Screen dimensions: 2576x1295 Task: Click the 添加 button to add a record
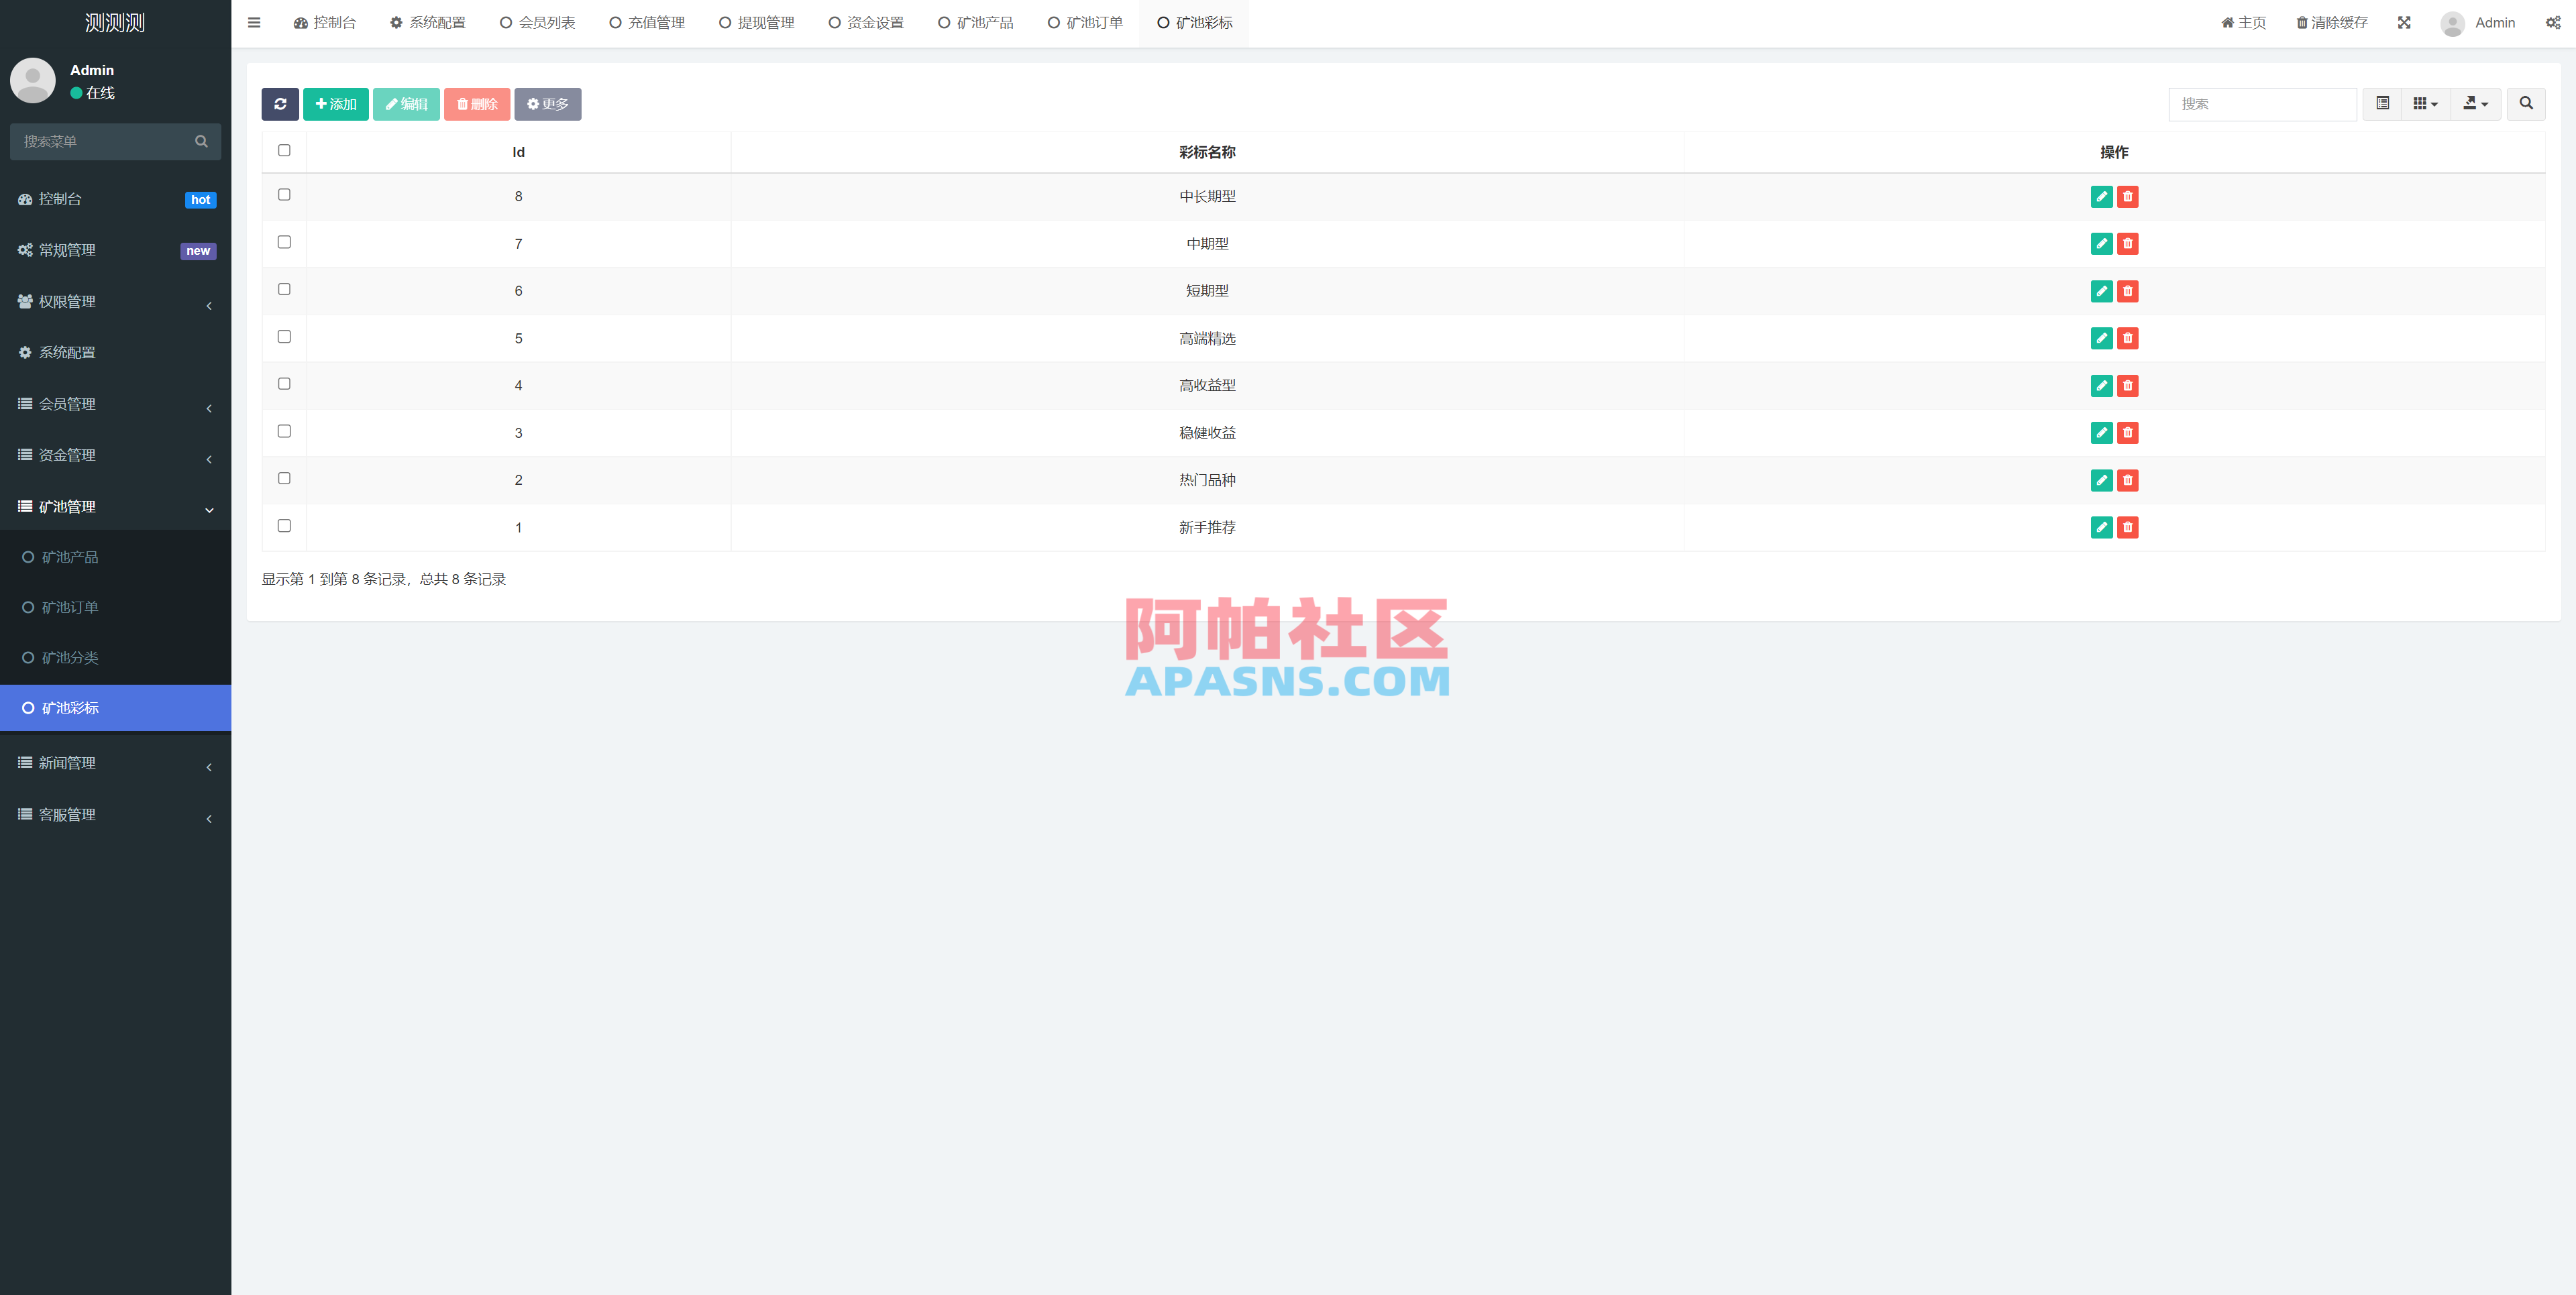pos(336,104)
